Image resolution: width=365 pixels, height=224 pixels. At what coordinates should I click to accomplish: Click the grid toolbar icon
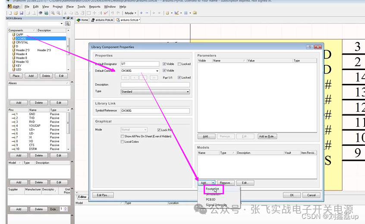(x=186, y=13)
